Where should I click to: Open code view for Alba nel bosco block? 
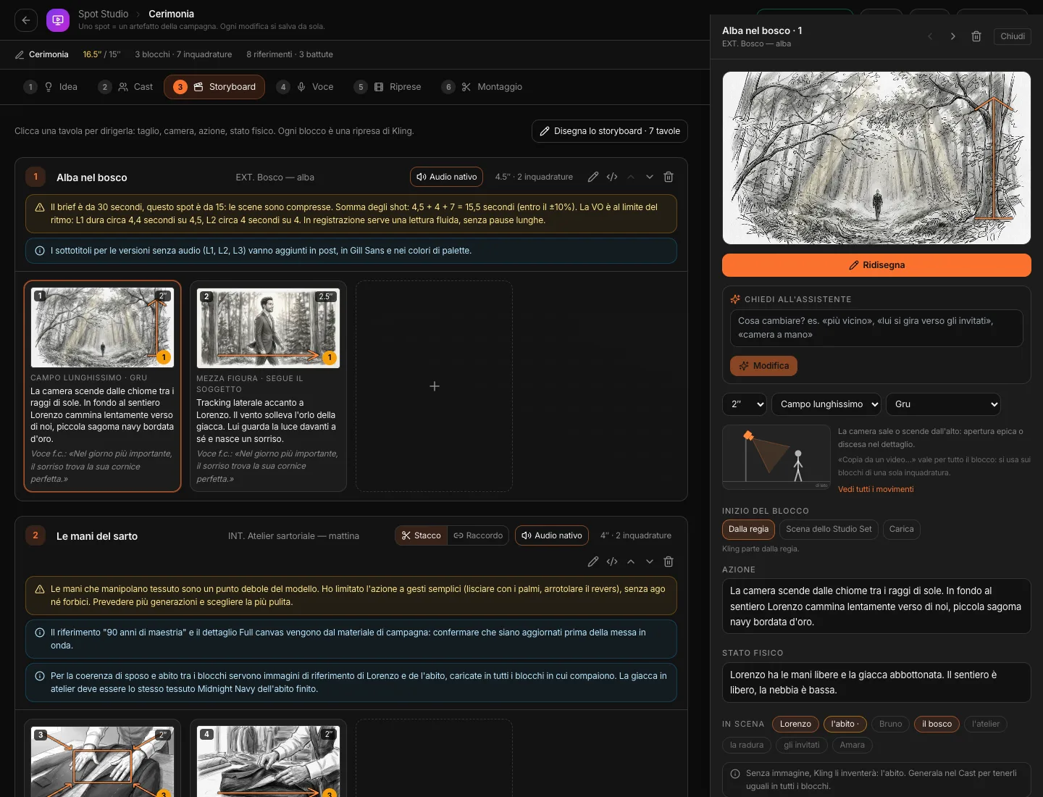tap(612, 177)
